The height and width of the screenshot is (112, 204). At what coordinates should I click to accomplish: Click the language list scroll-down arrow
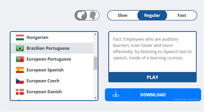coord(95,98)
